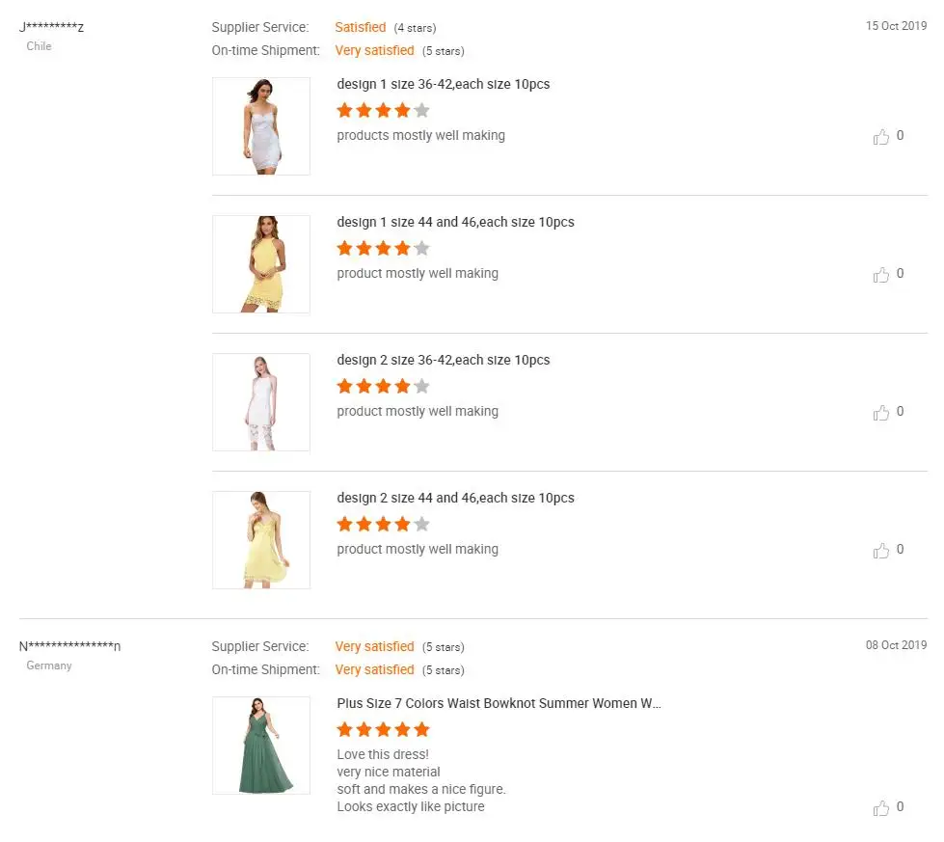Like the Plus Size dress review
Screen dimensions: 944x842
coord(880,808)
